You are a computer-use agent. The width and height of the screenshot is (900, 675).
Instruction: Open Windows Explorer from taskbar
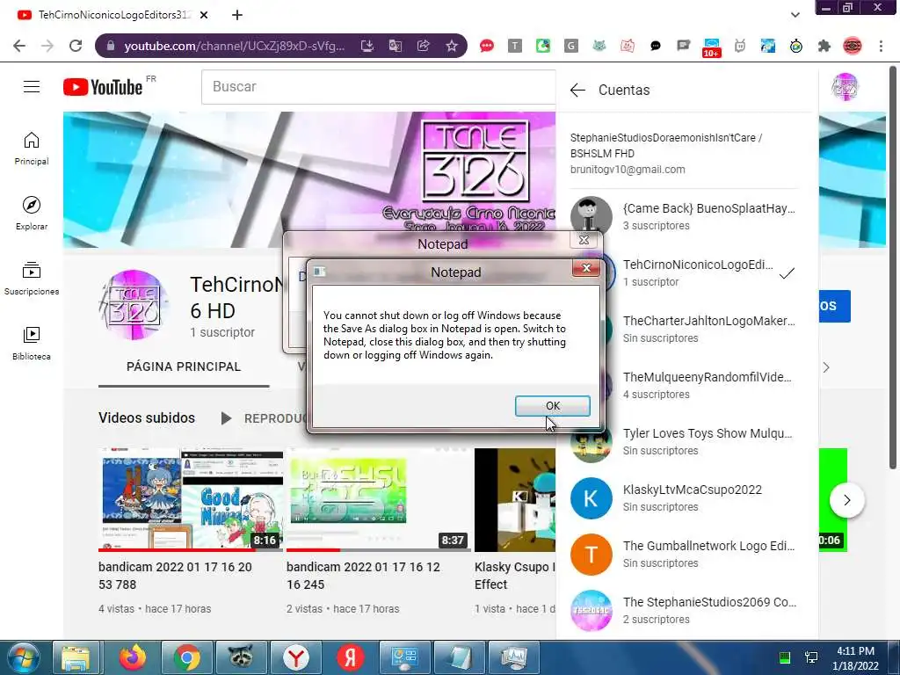click(76, 657)
